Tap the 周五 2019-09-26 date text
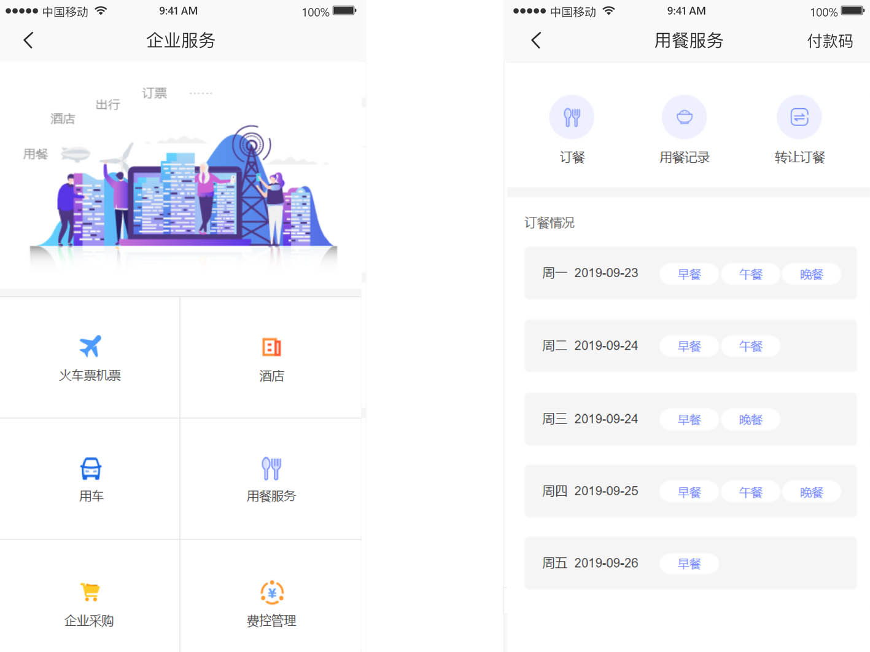Image resolution: width=870 pixels, height=652 pixels. 590,563
